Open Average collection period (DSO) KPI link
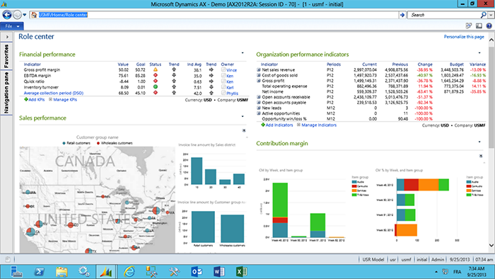495x279 pixels. click(54, 93)
